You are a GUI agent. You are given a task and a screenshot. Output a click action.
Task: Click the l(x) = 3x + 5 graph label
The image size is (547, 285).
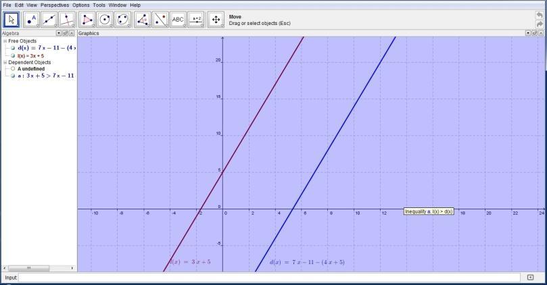pos(191,262)
